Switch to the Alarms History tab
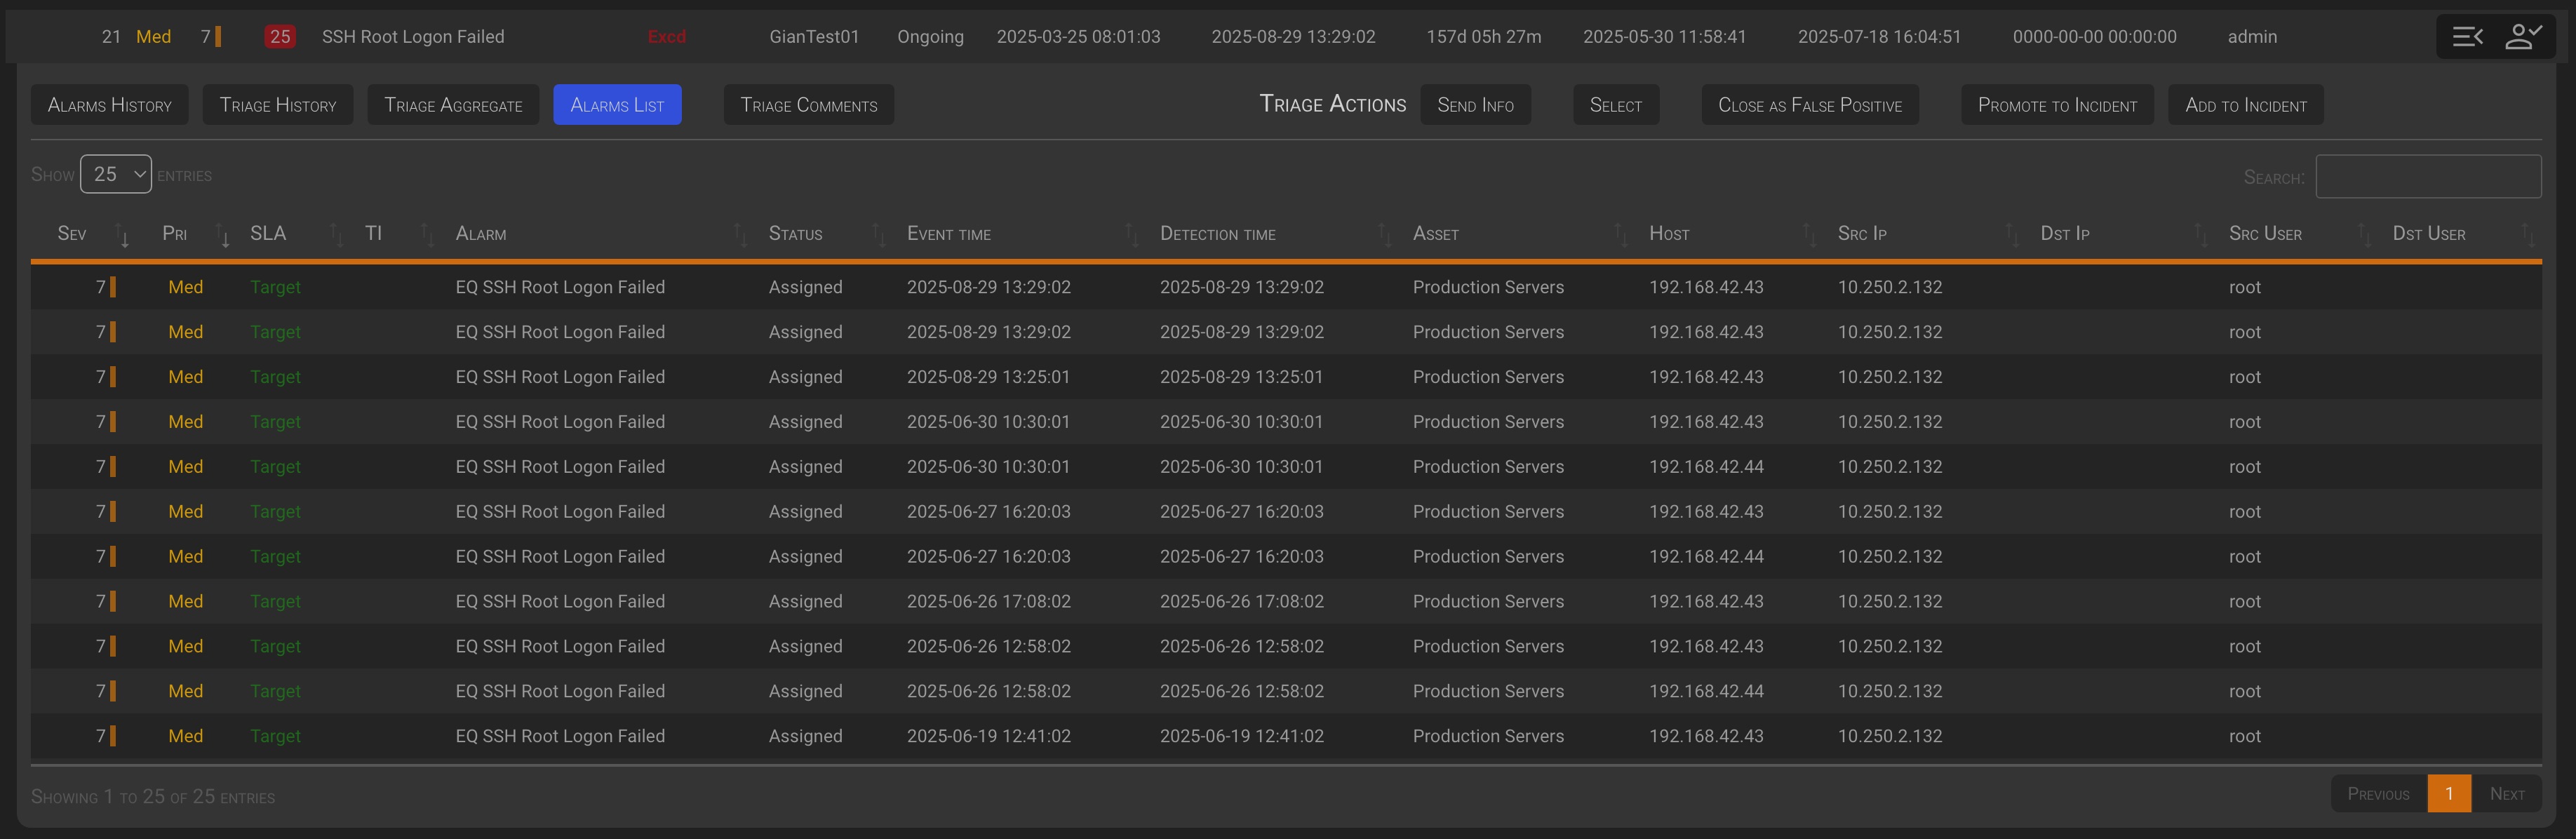This screenshot has width=2576, height=839. click(x=110, y=105)
